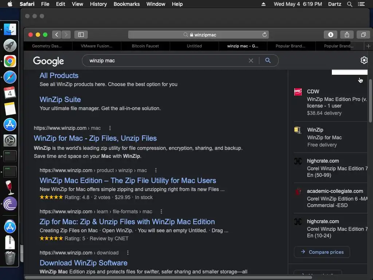Open options for winzip.com › mac result

110,128
